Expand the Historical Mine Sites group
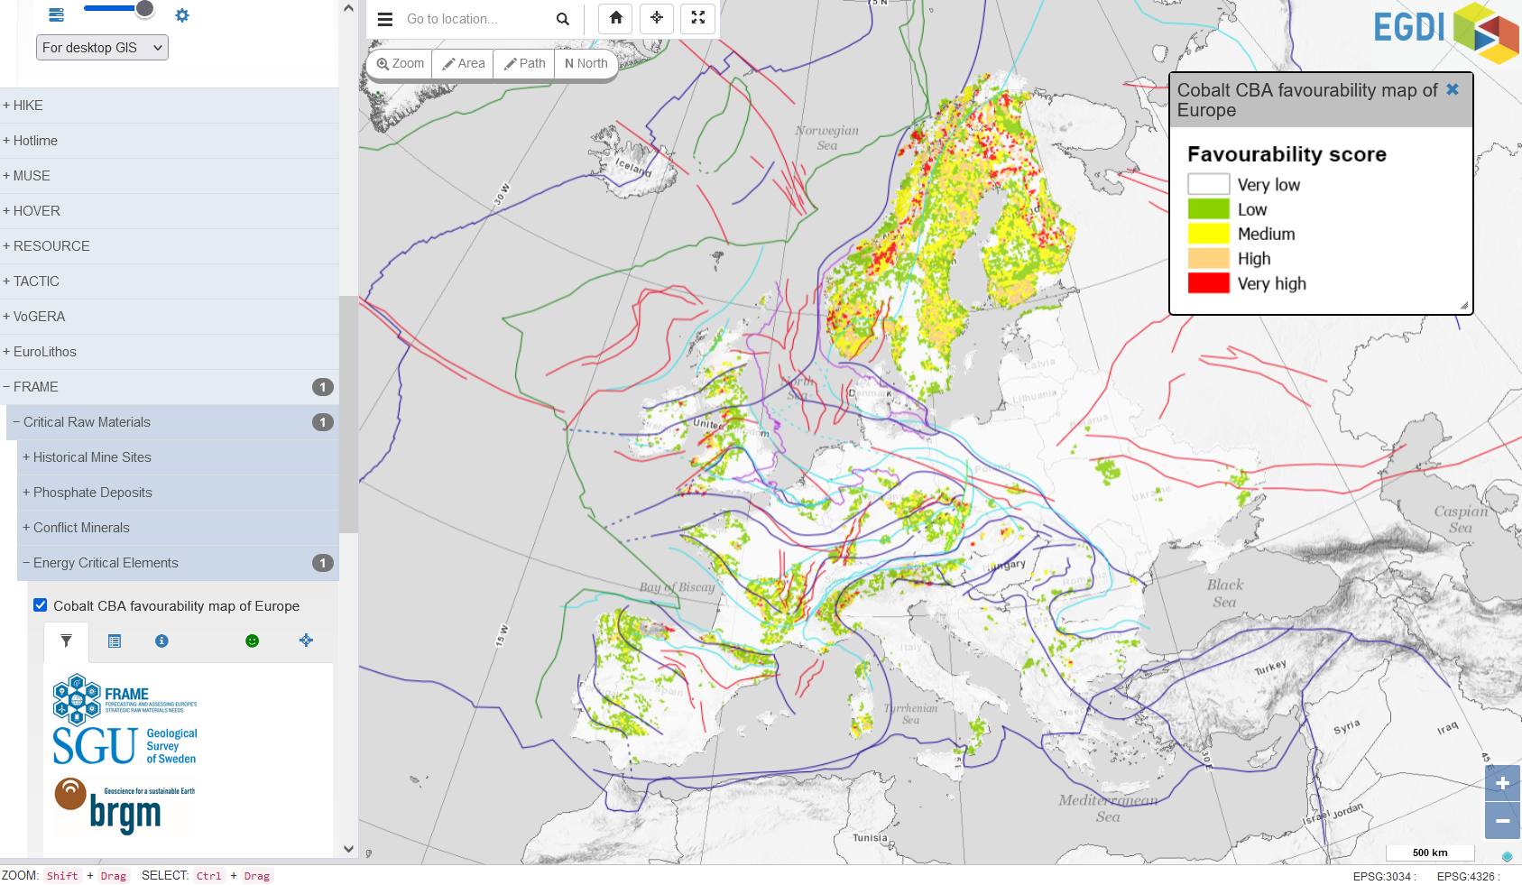 91,457
